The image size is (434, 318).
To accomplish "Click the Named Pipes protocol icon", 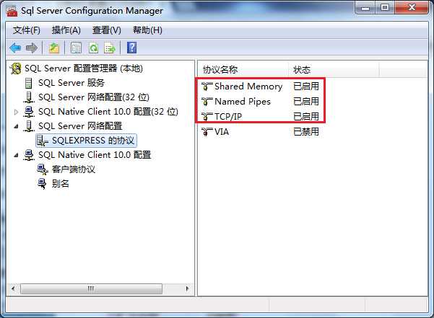I will pos(207,102).
